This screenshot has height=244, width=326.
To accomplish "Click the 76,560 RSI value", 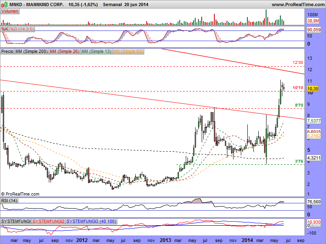I will tap(314, 202).
